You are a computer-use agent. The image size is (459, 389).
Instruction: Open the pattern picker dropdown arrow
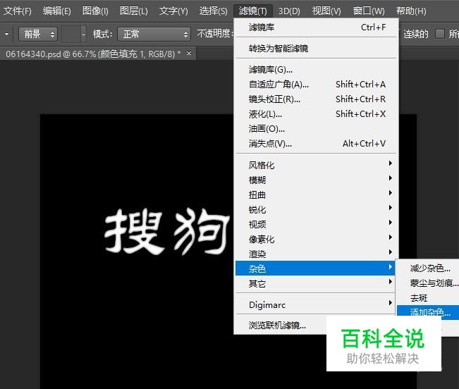tap(83, 35)
